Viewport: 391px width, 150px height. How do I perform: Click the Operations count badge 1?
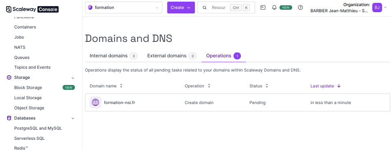(x=237, y=56)
